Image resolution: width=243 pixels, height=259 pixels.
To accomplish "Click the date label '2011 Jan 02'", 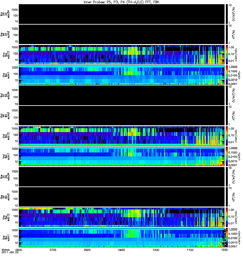I will [10, 252].
